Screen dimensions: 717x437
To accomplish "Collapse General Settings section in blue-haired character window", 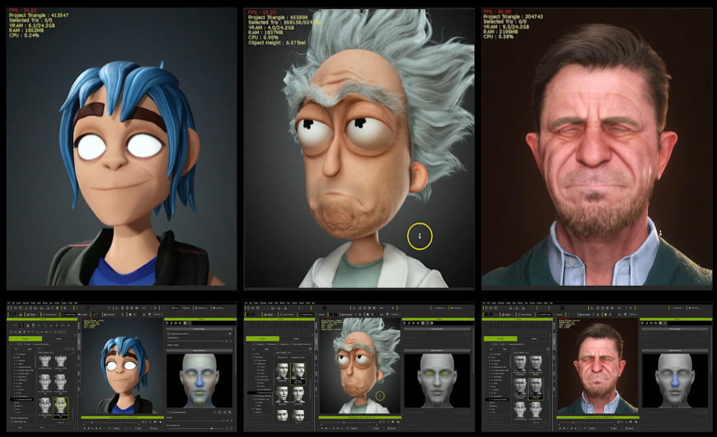I will click(199, 329).
